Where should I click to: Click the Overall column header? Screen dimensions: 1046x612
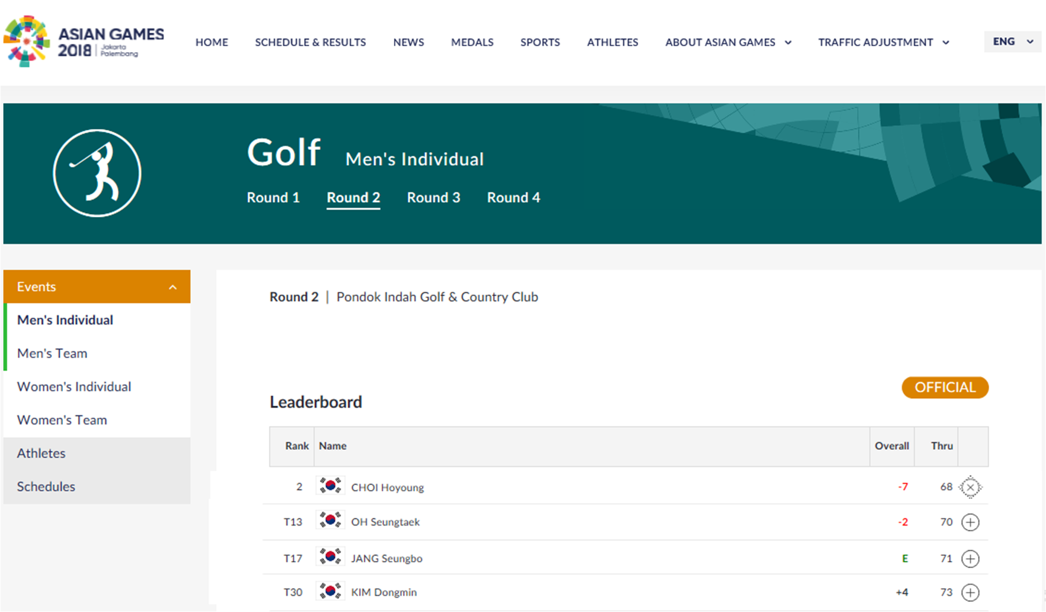click(891, 446)
